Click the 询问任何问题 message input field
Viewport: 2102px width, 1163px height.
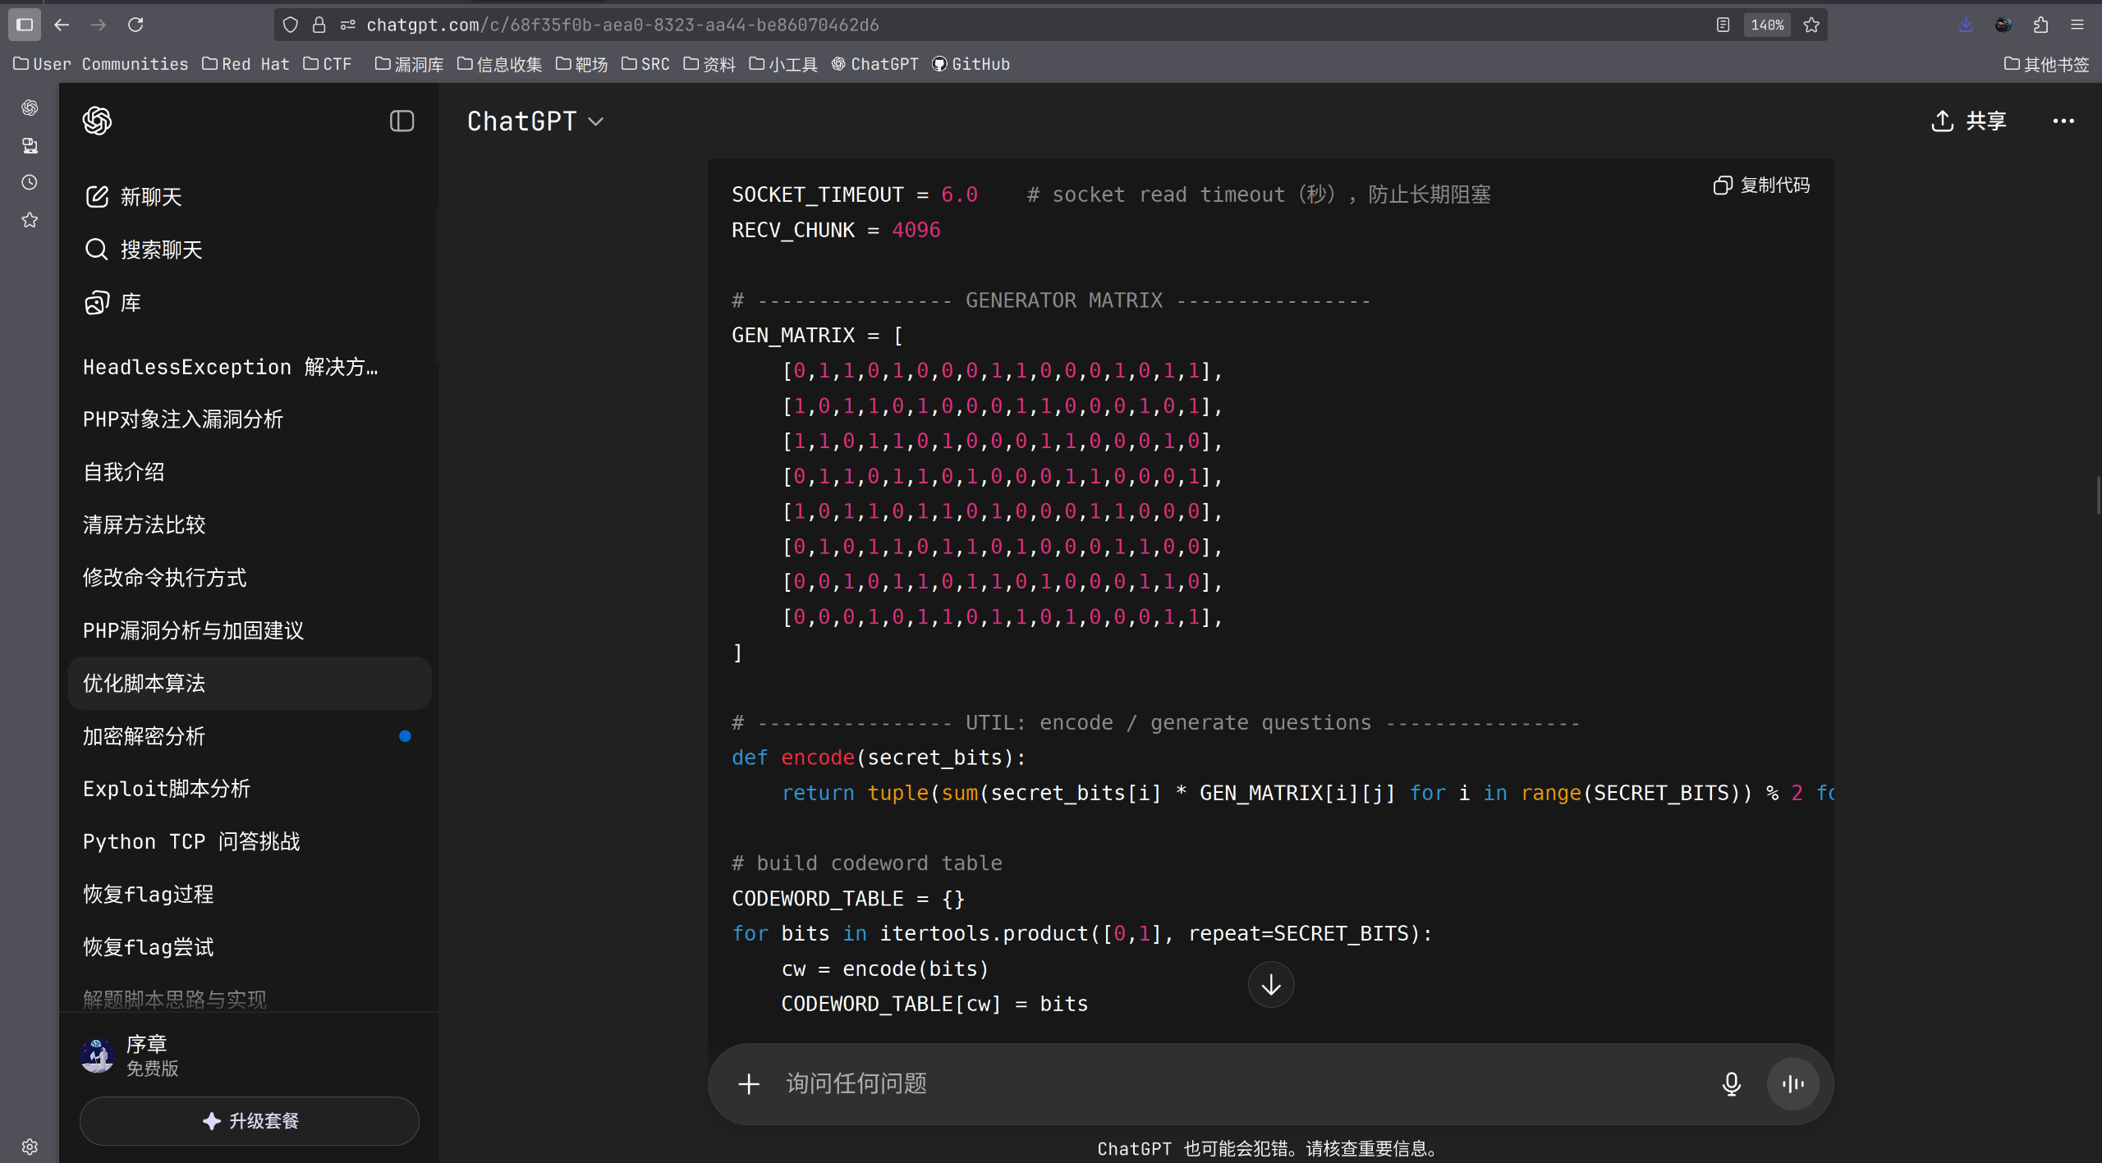pyautogui.click(x=1232, y=1084)
